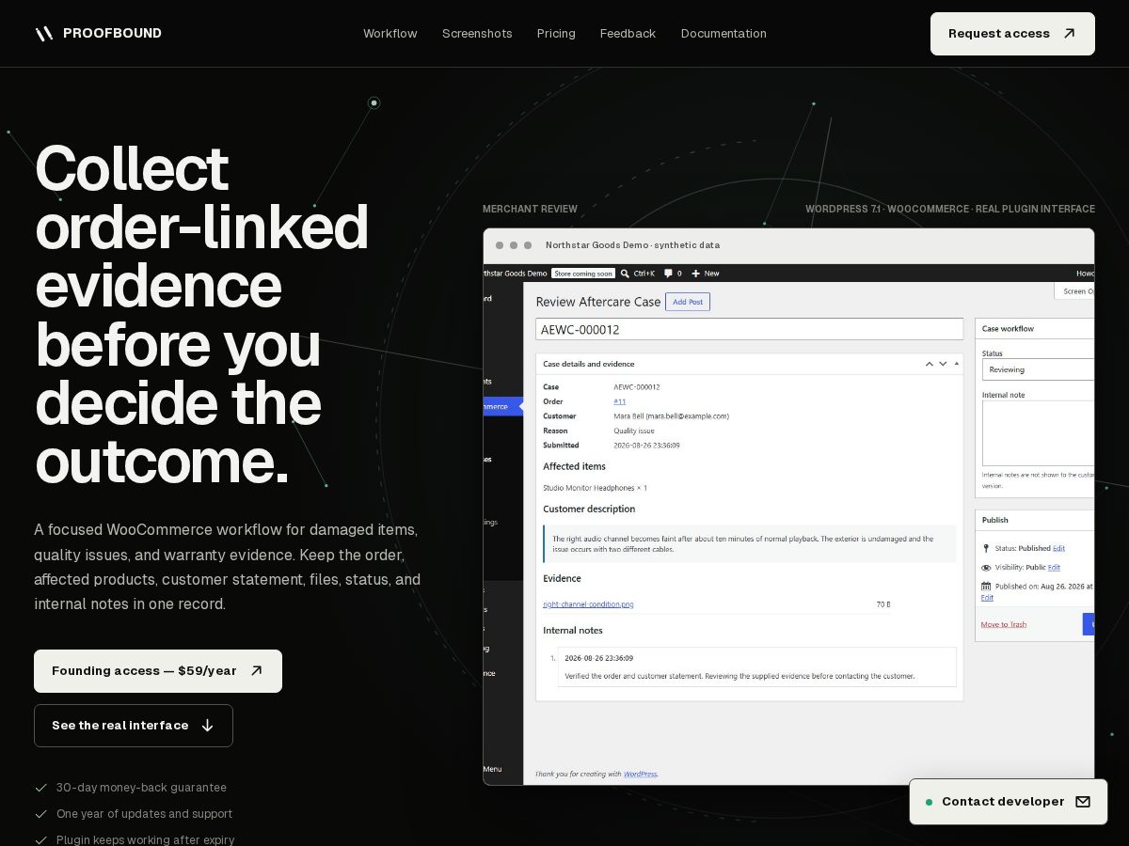The width and height of the screenshot is (1129, 846).
Task: Click Edit next to Status: Published
Action: pyautogui.click(x=1058, y=548)
